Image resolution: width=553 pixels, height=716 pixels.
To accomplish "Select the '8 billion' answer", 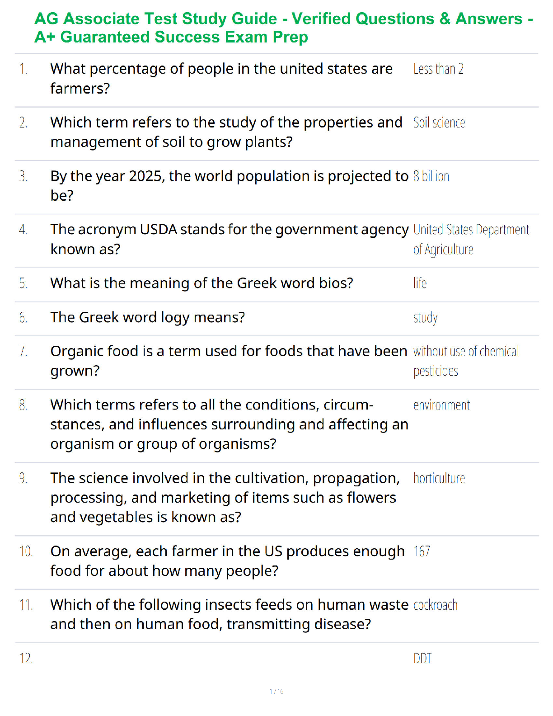I will (431, 176).
